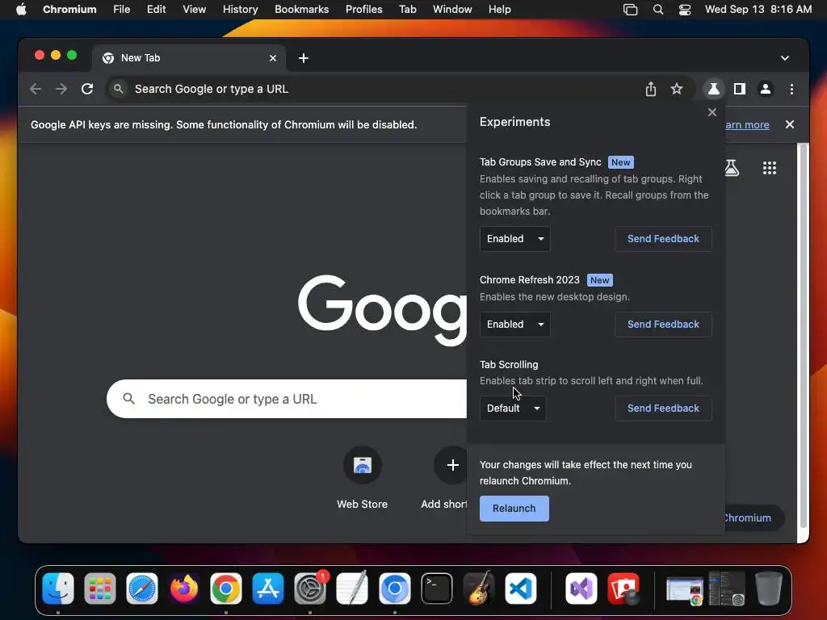Viewport: 827px width, 620px height.
Task: Open App Store from the dock
Action: 268,589
